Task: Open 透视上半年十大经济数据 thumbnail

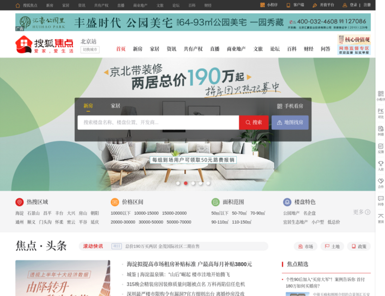Action: [x=63, y=278]
